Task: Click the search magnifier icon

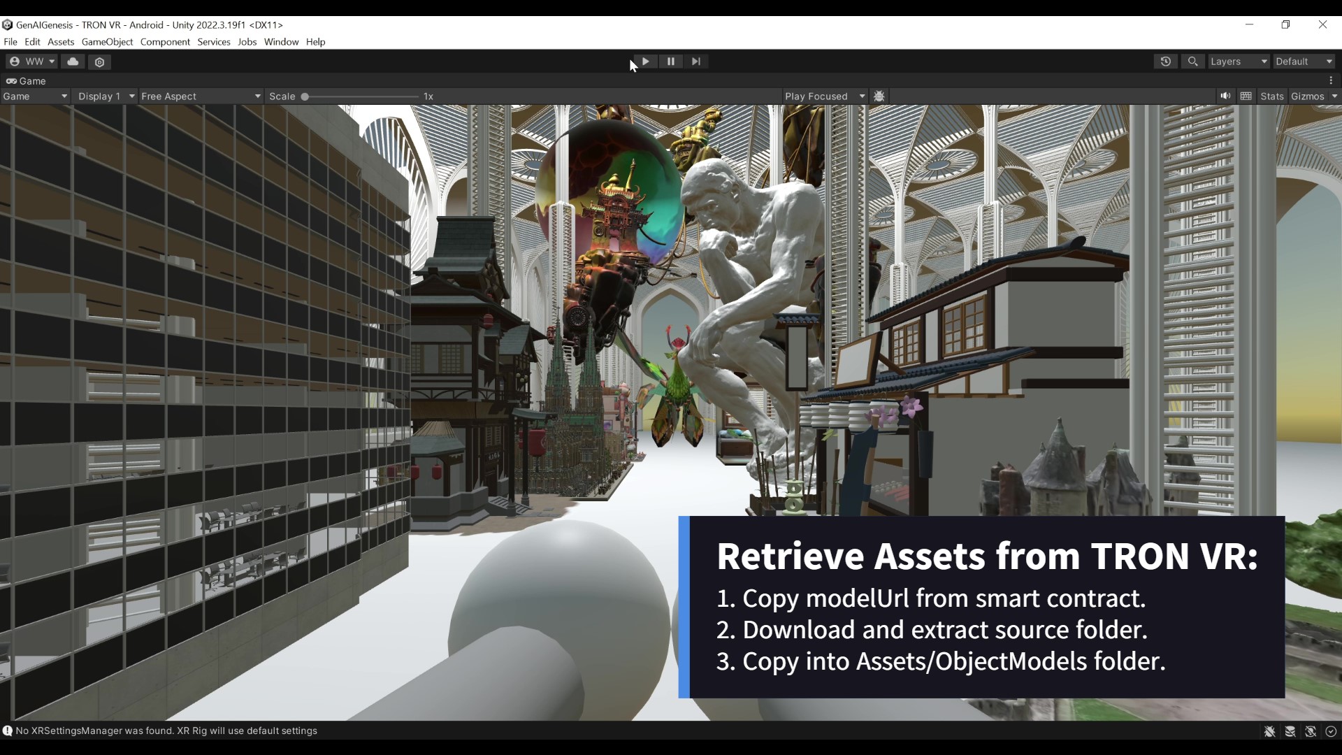Action: tap(1192, 62)
